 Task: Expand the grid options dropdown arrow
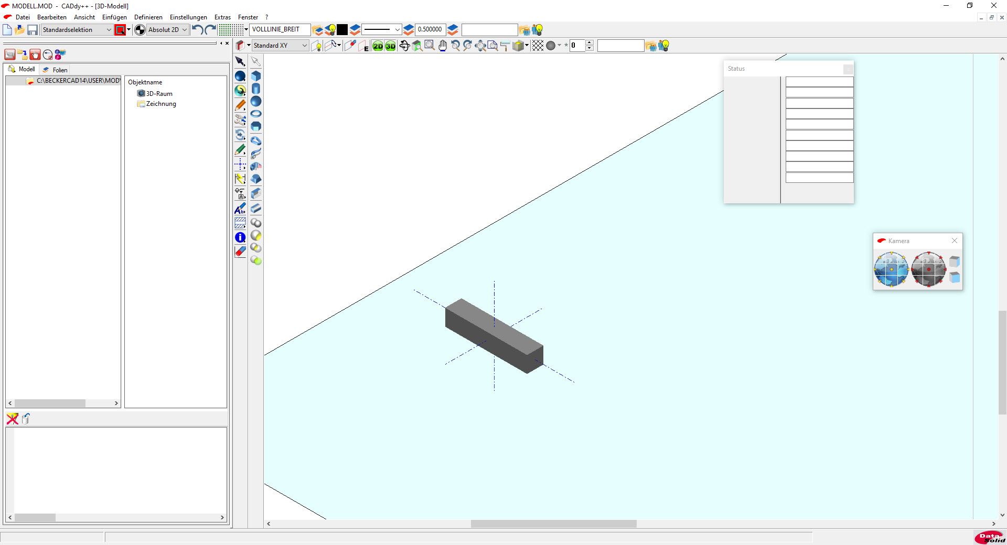click(246, 29)
